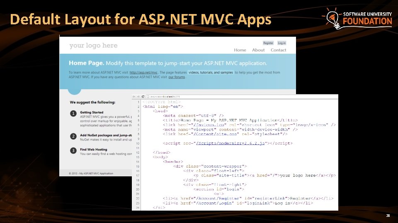Click the <html lang="en"> source line
Image resolution: width=398 pixels, height=223 pixels.
click(163, 107)
